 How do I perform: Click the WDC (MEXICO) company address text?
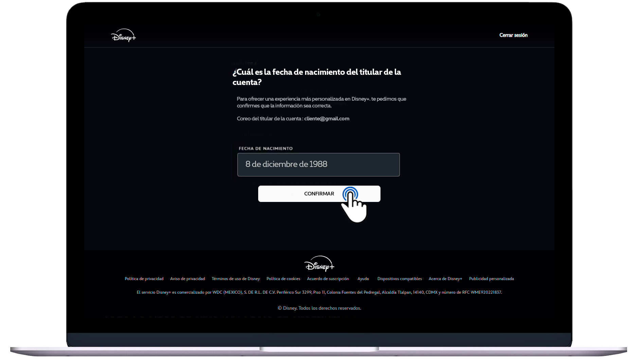(x=319, y=292)
